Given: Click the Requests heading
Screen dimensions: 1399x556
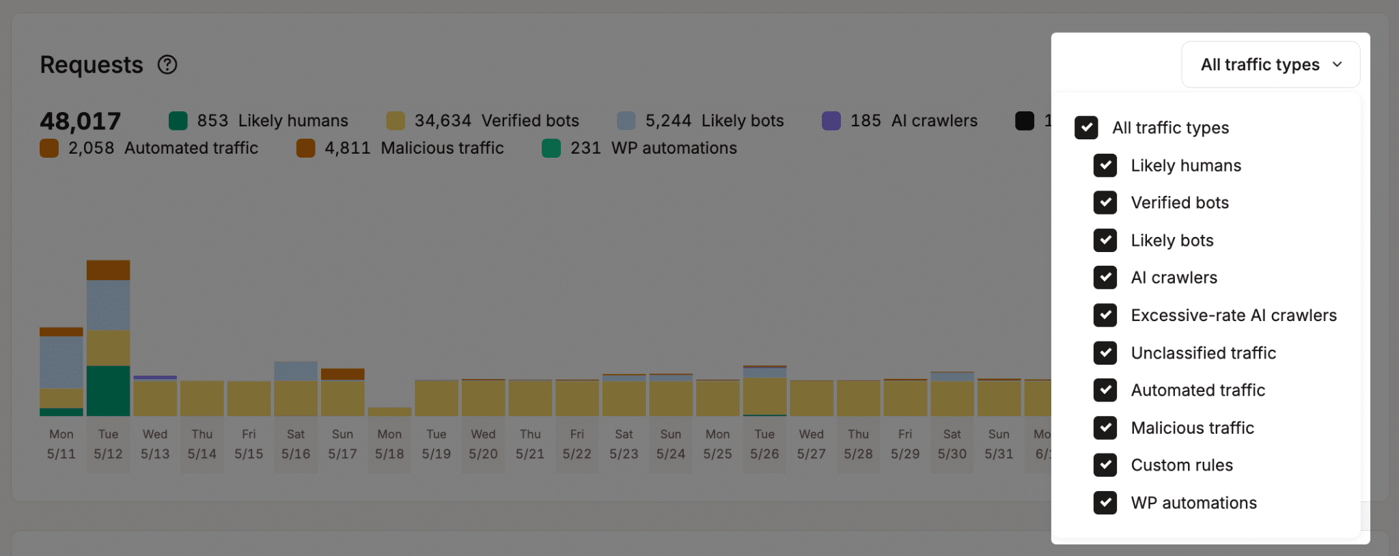Looking at the screenshot, I should click(x=92, y=65).
